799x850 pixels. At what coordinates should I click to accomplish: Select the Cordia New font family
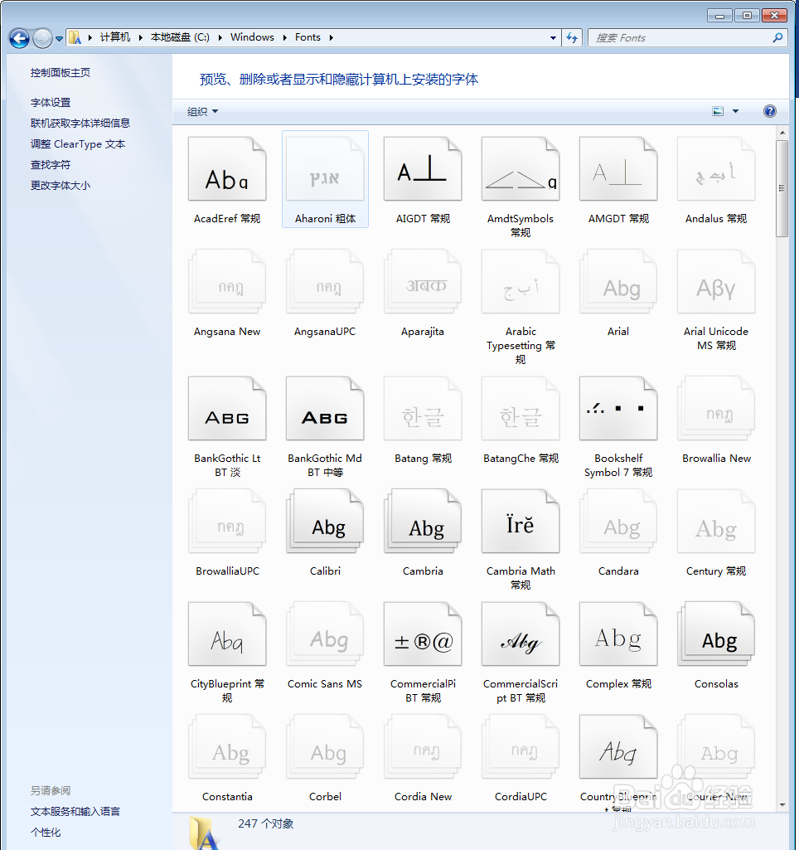423,747
